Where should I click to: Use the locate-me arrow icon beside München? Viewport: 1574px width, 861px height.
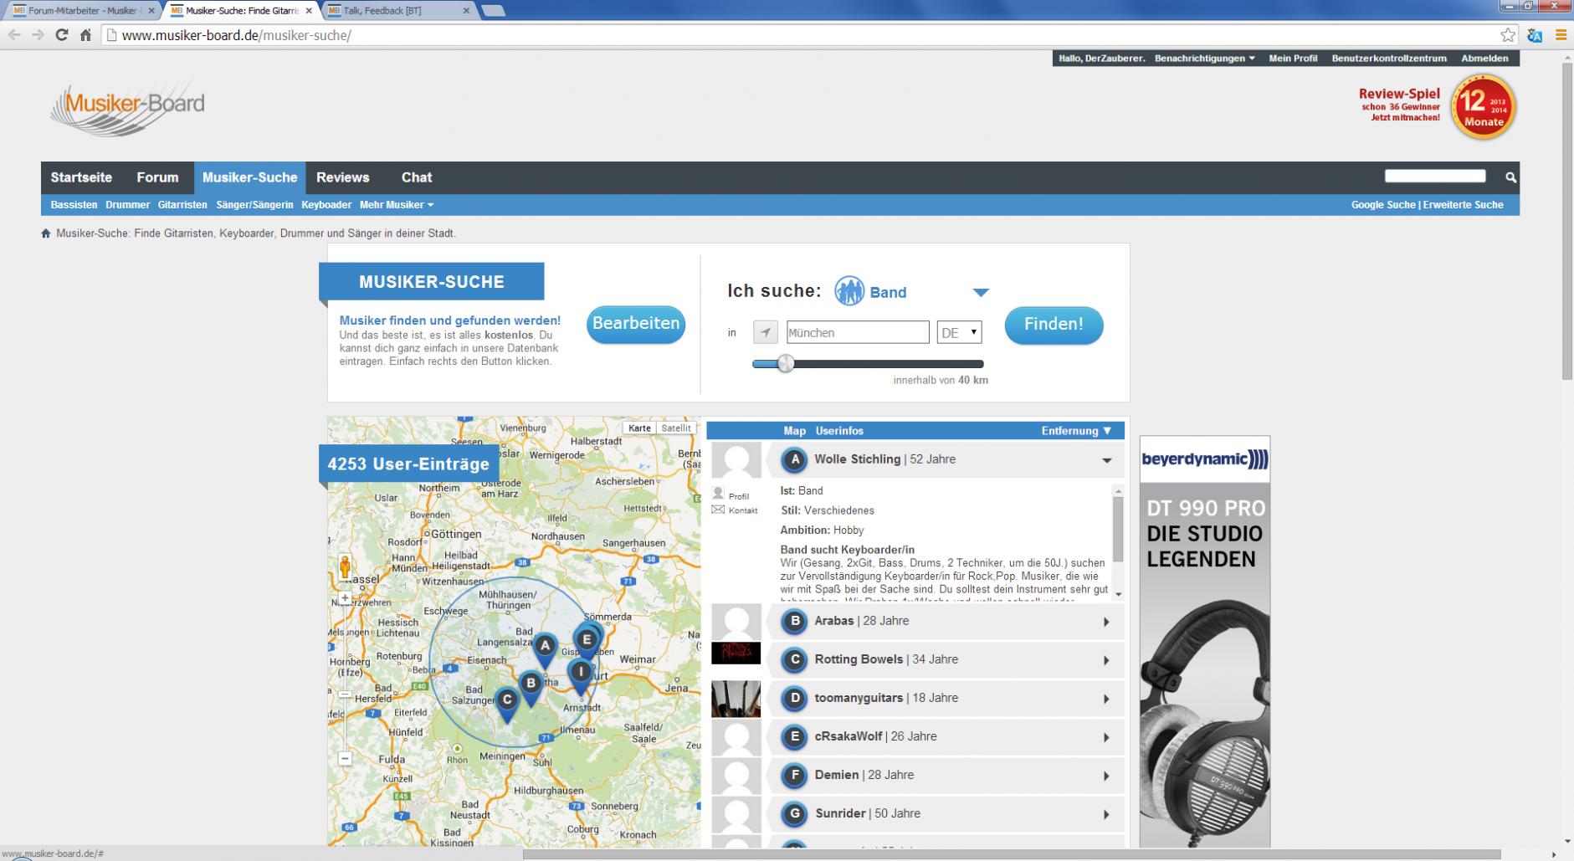click(x=766, y=332)
